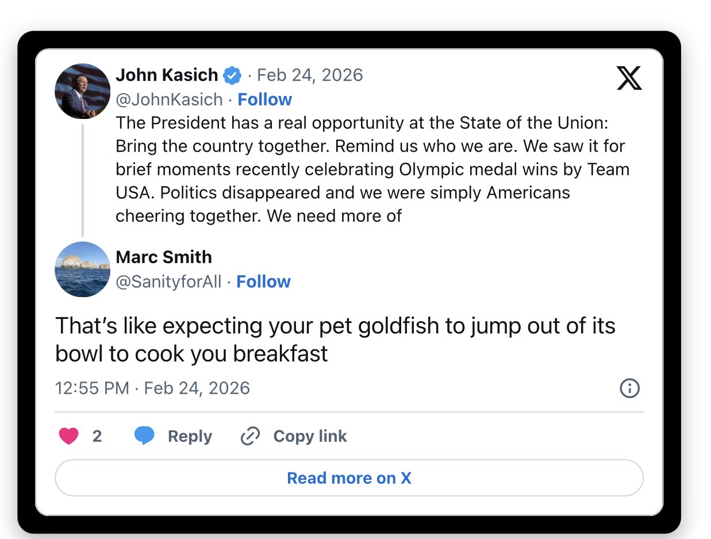711x539 pixels.
Task: Click the @JohnKasich handle
Action: 169,99
